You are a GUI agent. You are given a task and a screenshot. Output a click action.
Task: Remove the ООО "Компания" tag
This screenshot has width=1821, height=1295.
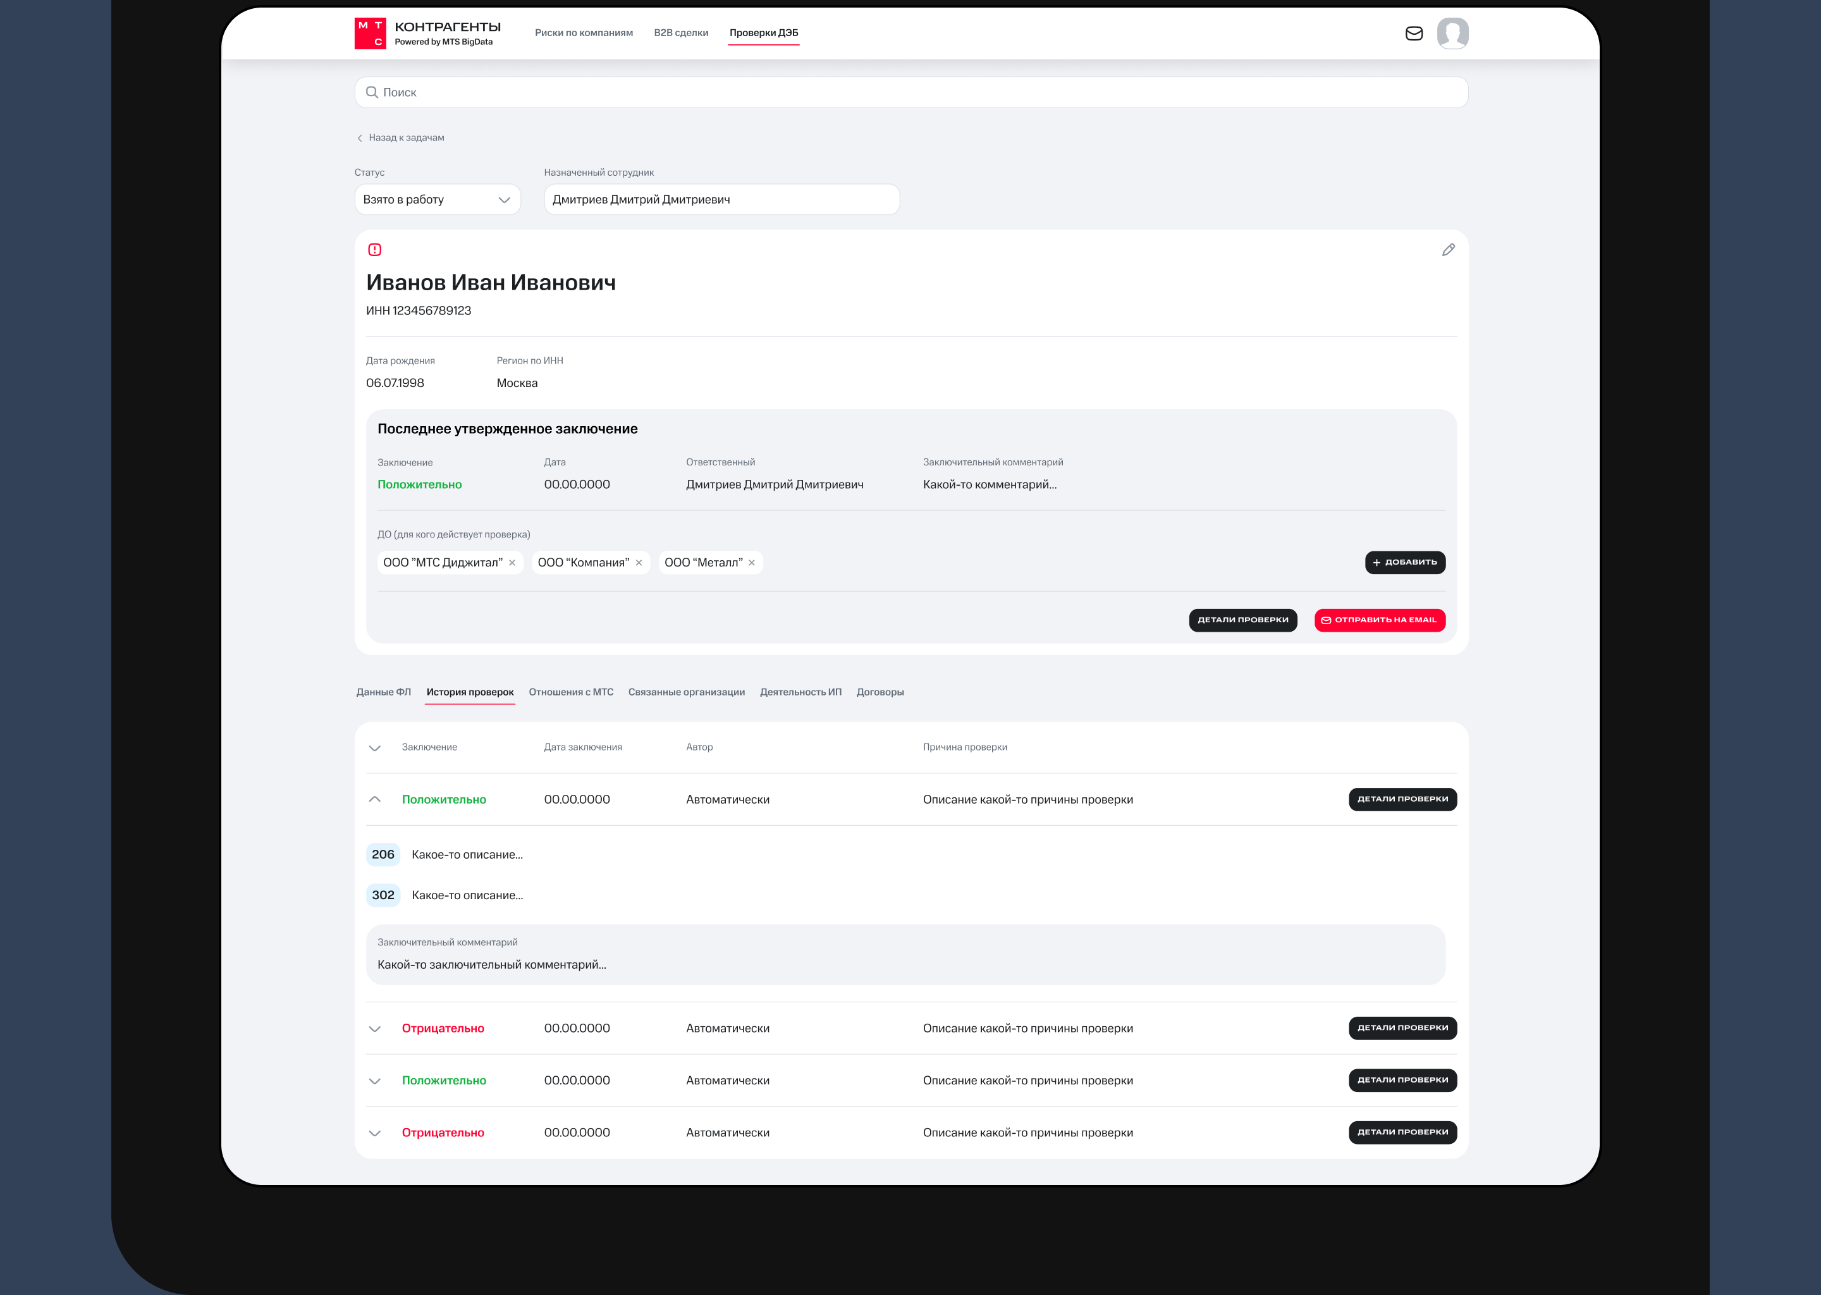639,563
